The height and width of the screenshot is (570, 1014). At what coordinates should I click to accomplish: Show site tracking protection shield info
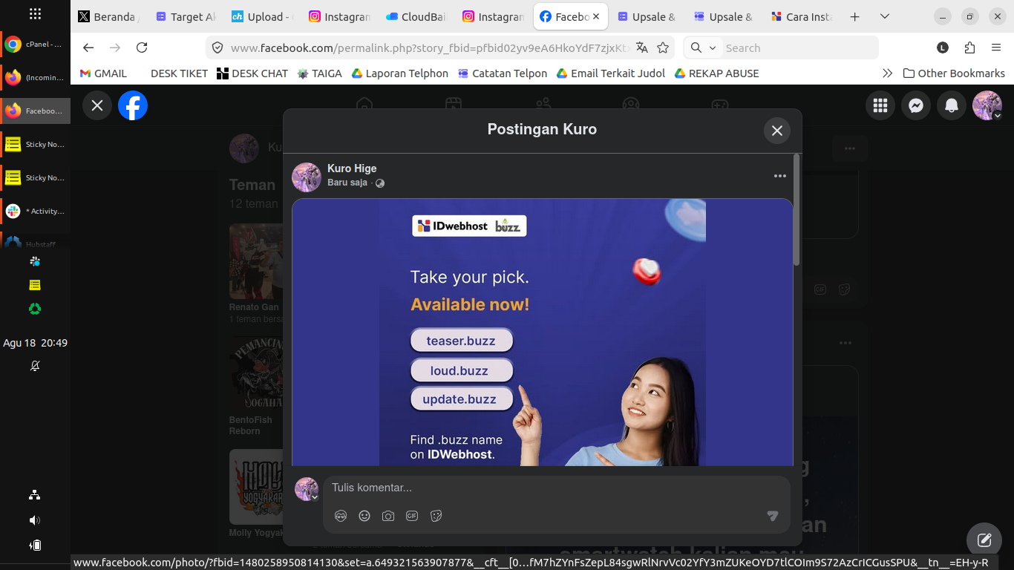[x=217, y=47]
